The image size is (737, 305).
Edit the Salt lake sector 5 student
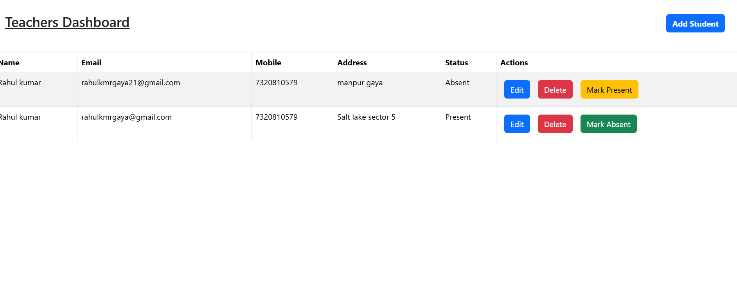[x=517, y=124]
